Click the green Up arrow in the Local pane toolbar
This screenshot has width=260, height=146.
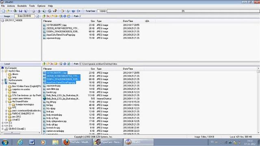point(44,64)
